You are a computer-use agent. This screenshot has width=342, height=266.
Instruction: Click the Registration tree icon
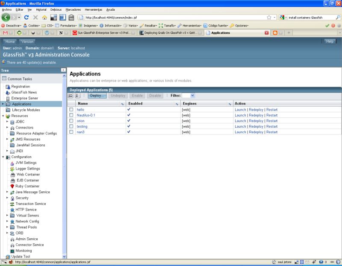(x=8, y=87)
